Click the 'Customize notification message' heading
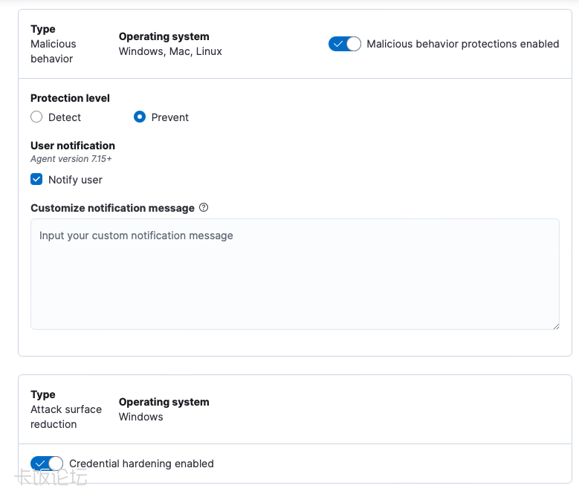 pos(112,208)
